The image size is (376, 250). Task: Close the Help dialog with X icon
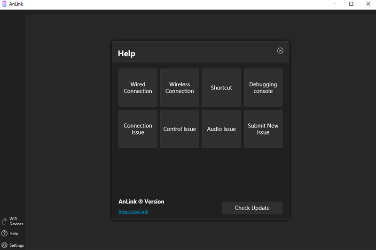click(280, 51)
